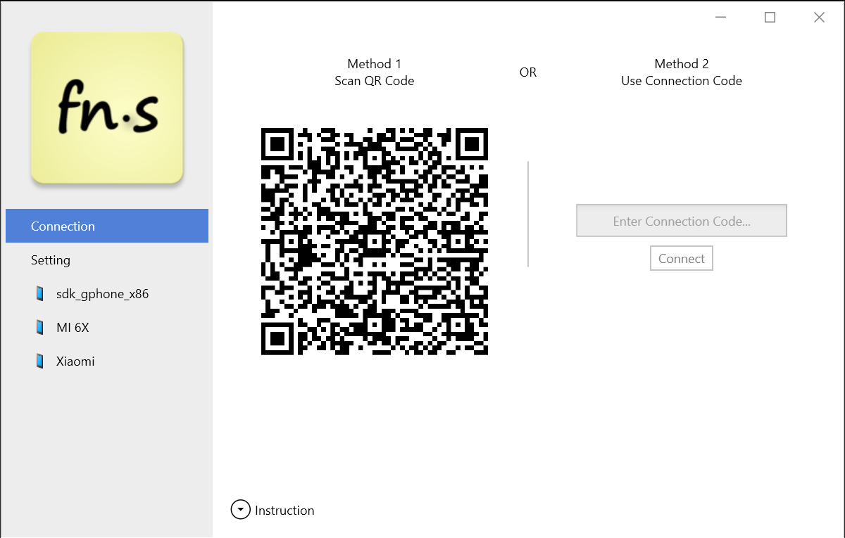Image resolution: width=845 pixels, height=538 pixels.
Task: Select the Connection menu item
Action: 107,226
